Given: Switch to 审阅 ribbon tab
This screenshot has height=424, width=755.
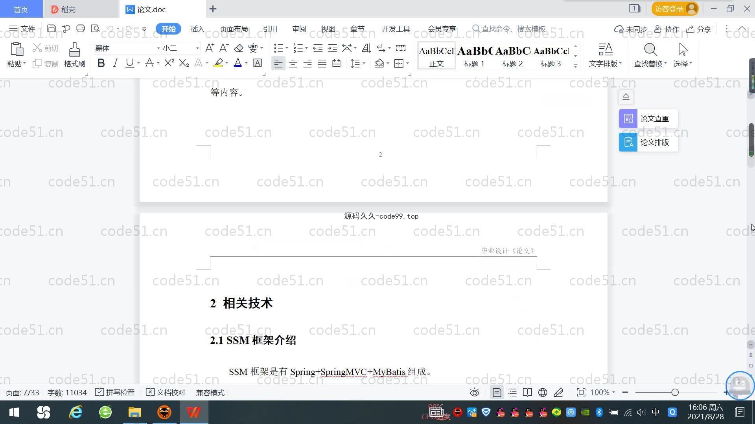Looking at the screenshot, I should point(299,29).
